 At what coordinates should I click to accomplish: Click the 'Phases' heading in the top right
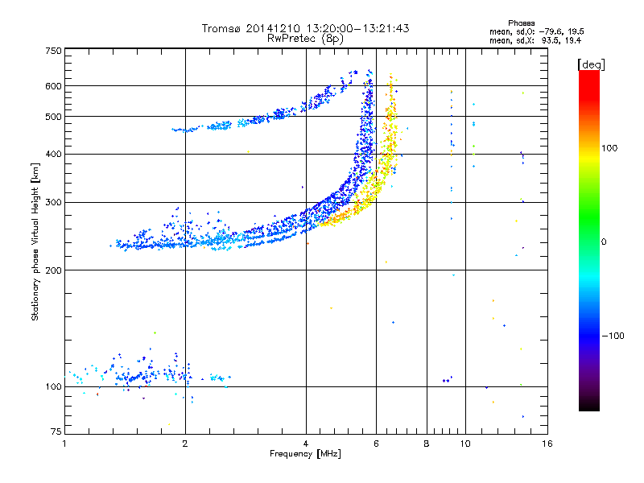click(521, 23)
